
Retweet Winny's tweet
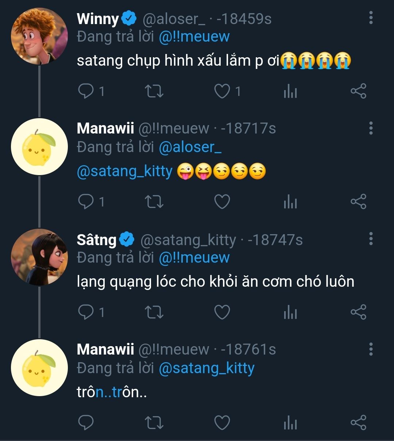click(x=154, y=91)
